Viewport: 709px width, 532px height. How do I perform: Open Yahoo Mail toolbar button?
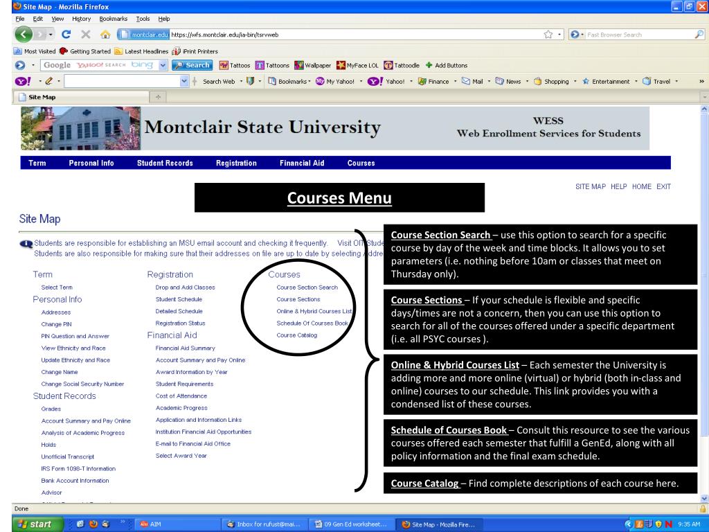pos(472,82)
